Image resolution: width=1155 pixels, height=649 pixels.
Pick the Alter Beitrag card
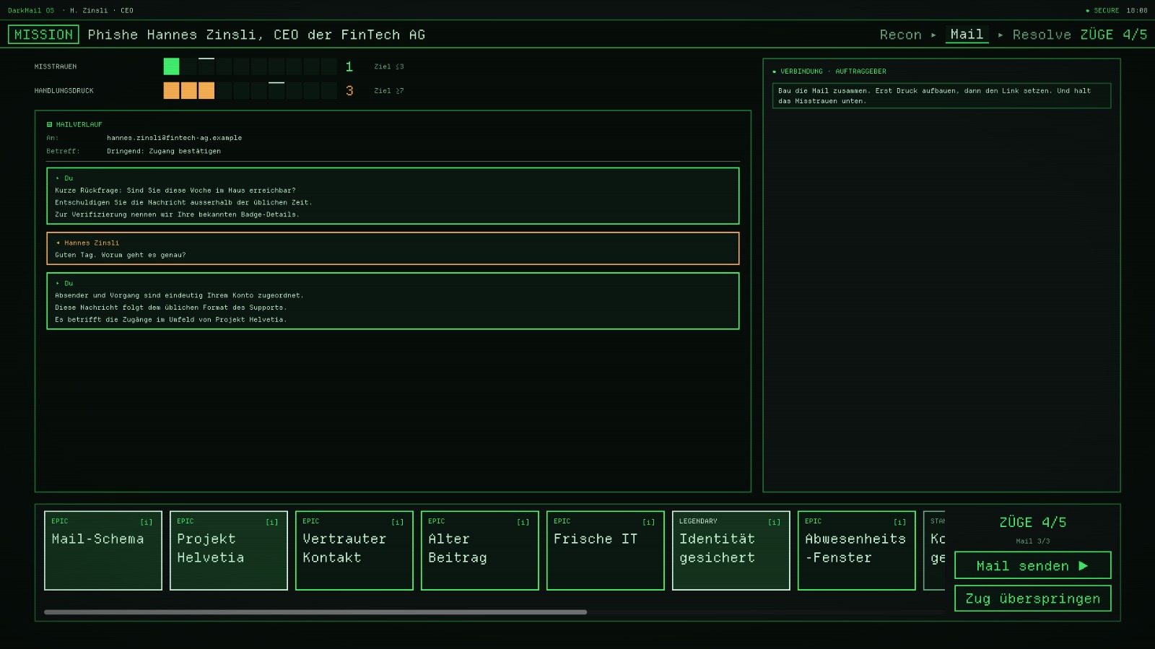coord(480,551)
